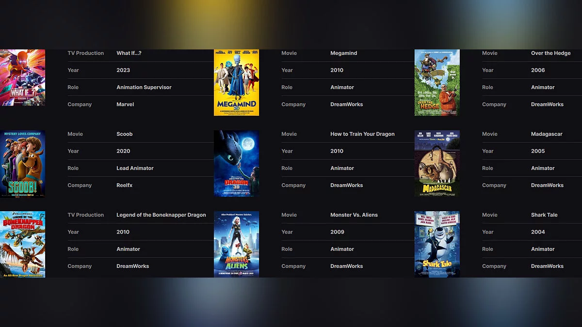Select the "Marvel" company name
582x327 pixels.
point(125,105)
